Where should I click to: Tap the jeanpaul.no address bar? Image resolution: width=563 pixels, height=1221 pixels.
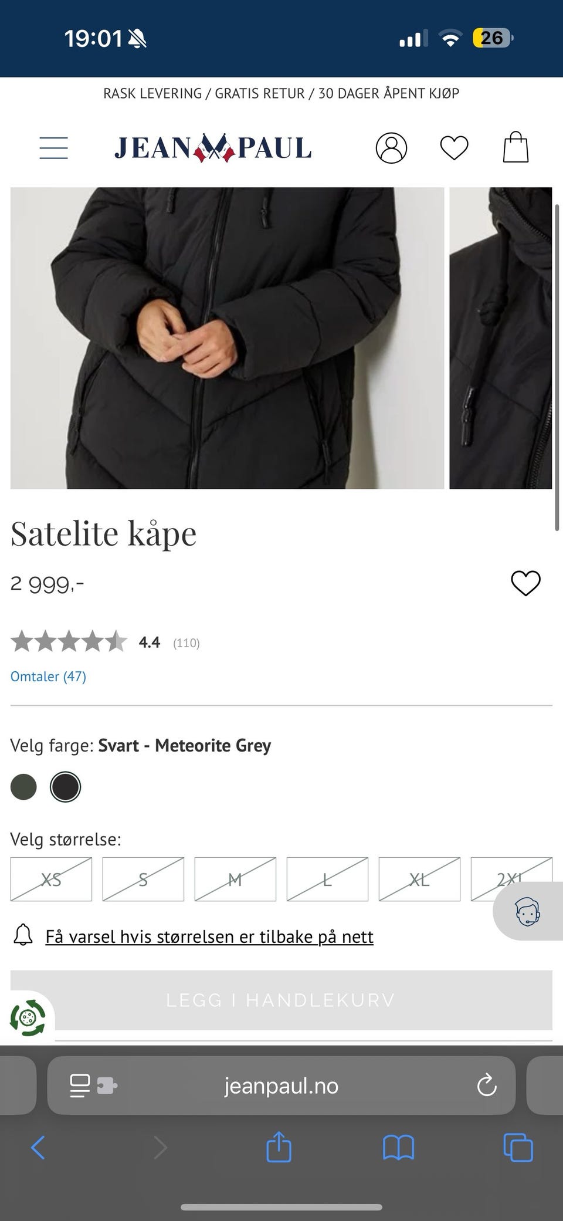point(281,1085)
